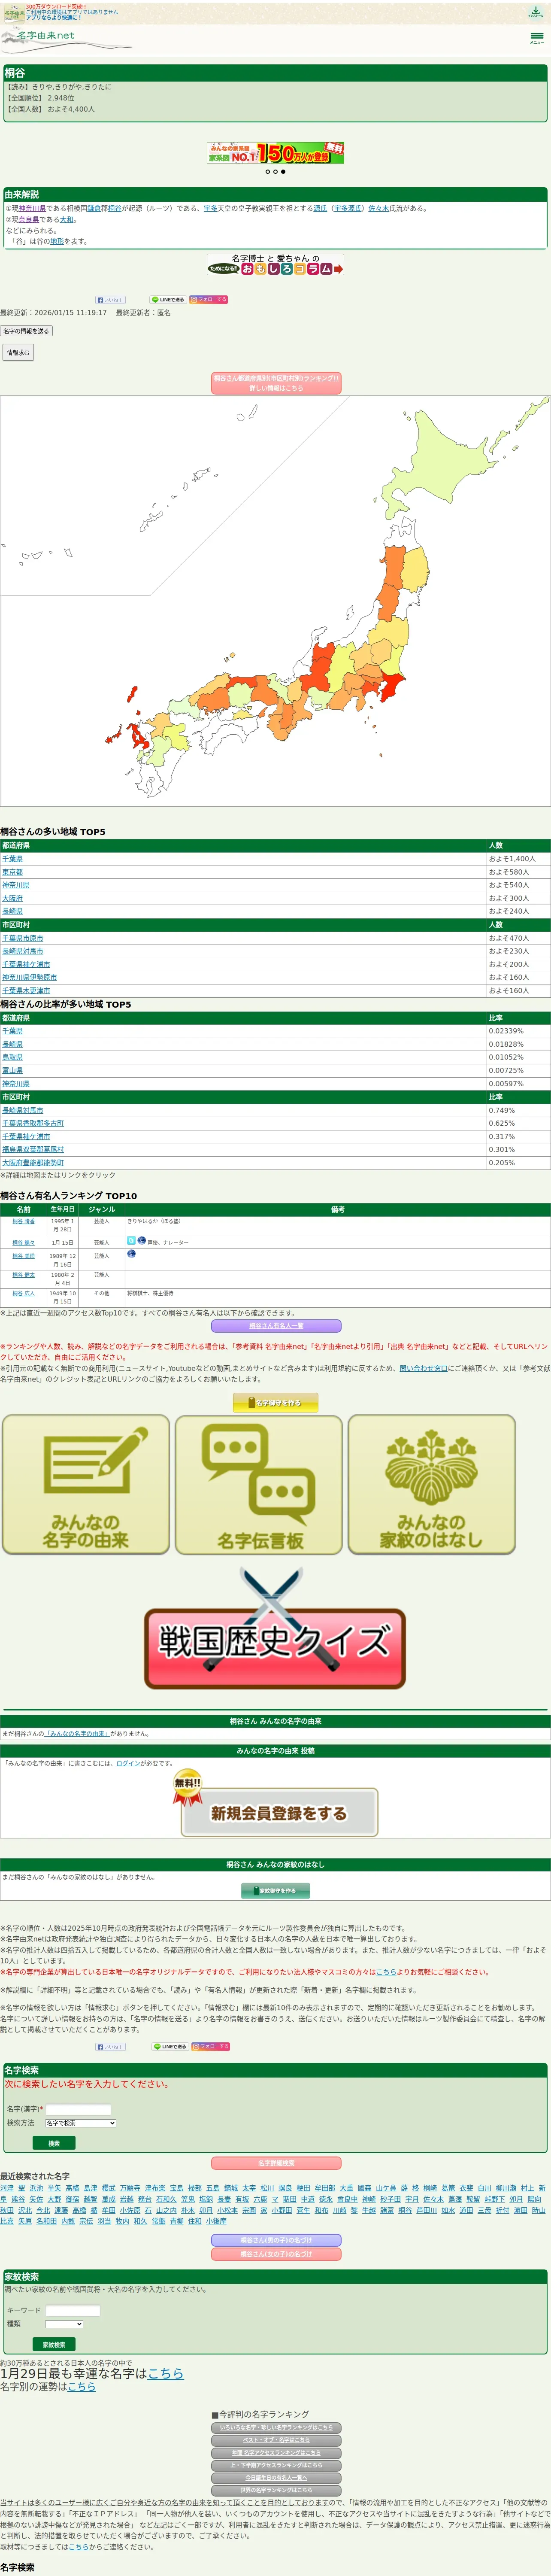The height and width of the screenshot is (2576, 551).
Task: Open the 名字伝言板 speech bubble tile
Action: [259, 1484]
